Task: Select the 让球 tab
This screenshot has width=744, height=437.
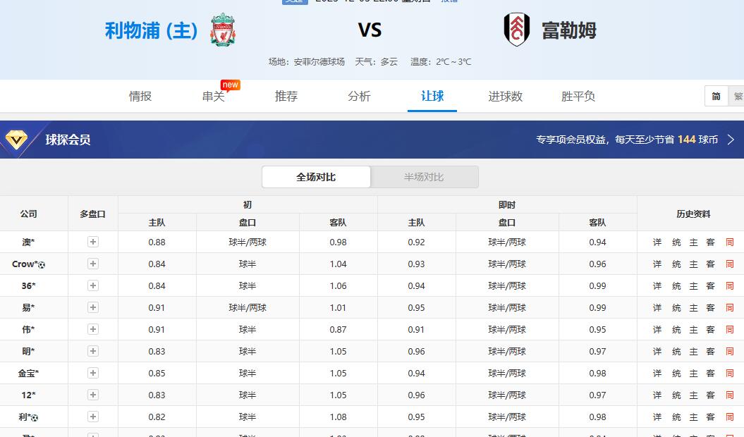Action: 432,97
